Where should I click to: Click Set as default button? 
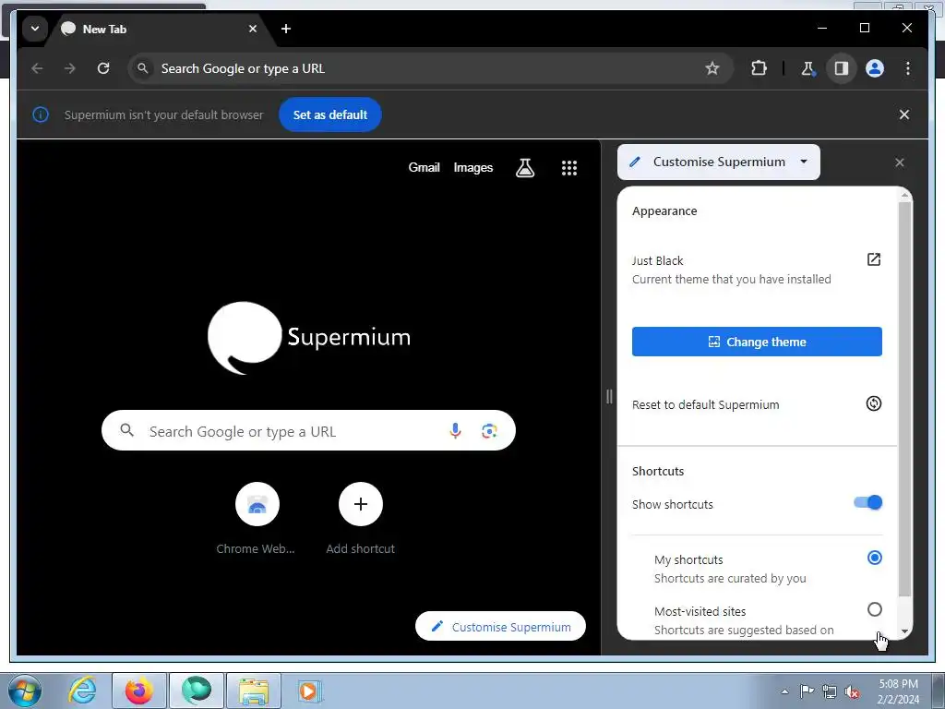pos(330,114)
